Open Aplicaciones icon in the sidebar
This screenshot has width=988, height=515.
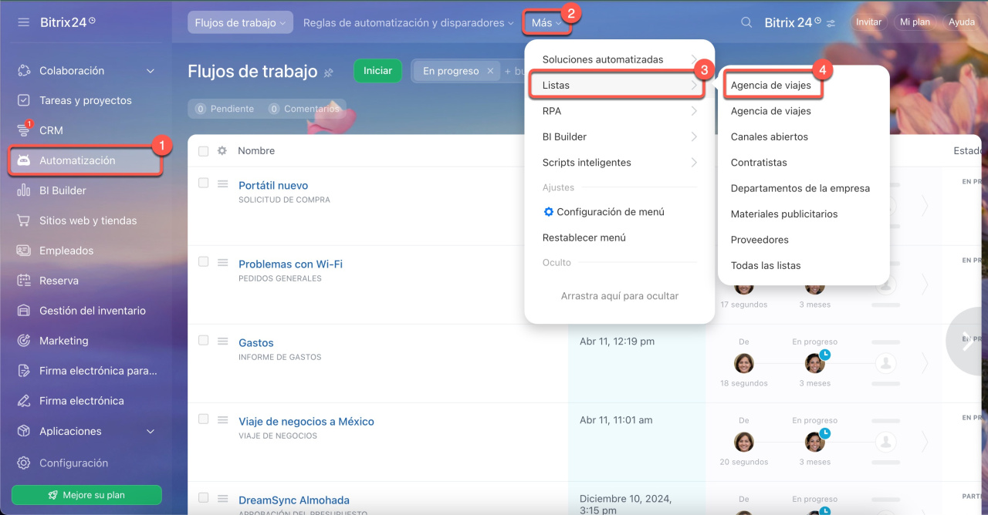[x=24, y=432]
